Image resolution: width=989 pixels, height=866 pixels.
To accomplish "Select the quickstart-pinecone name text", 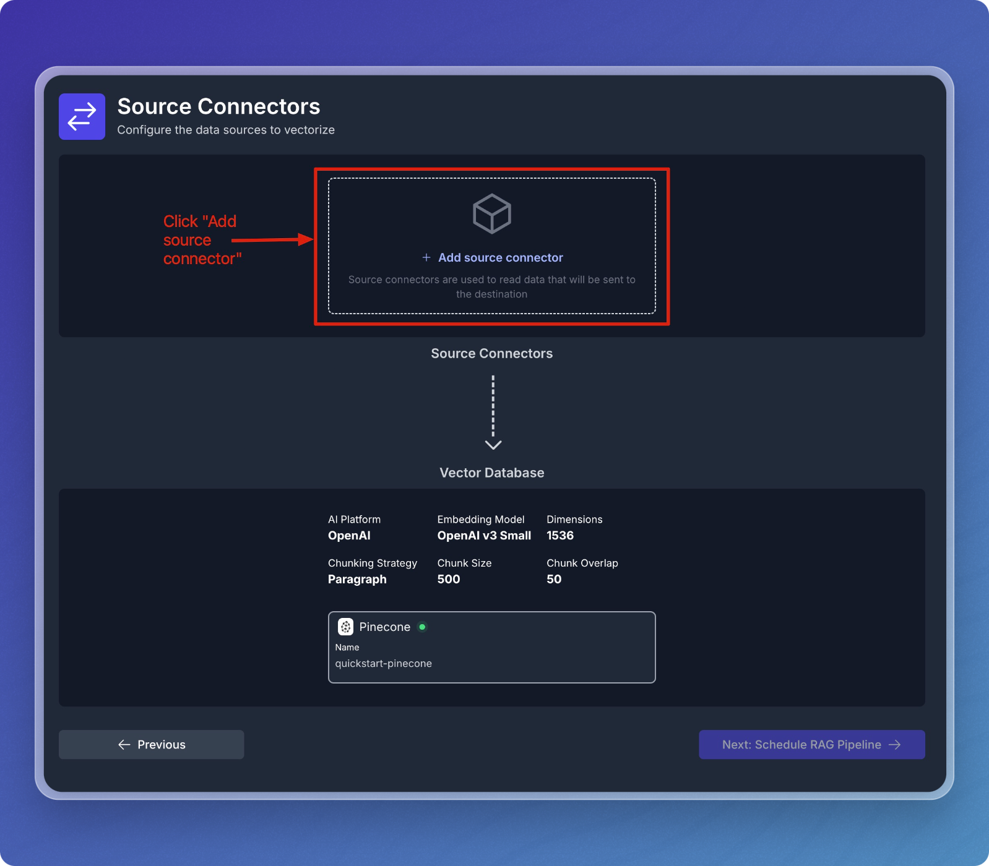I will [383, 663].
